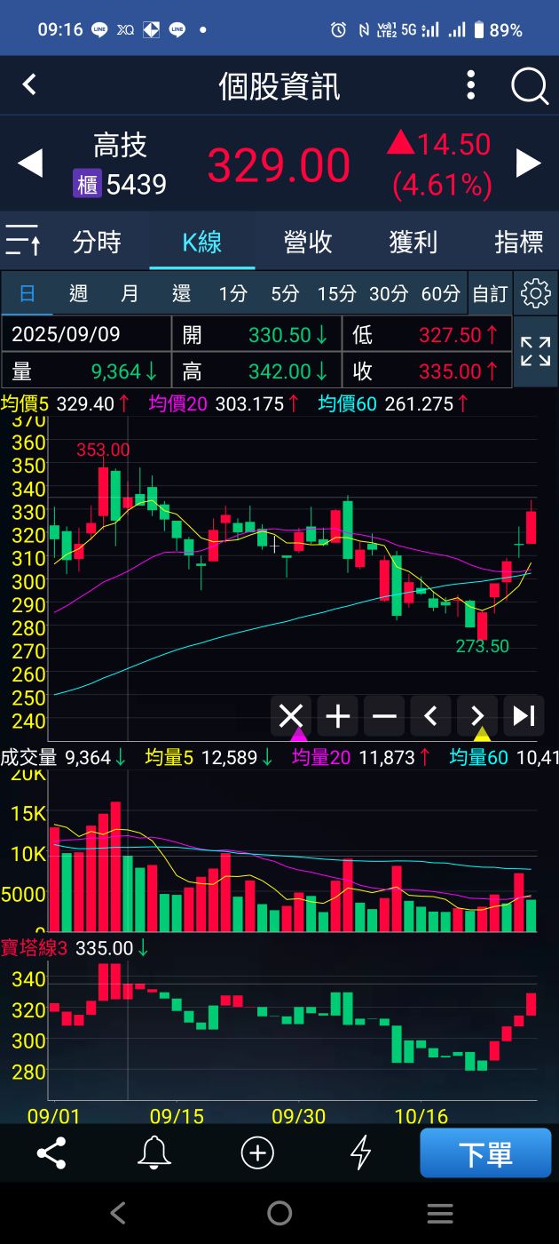Select daily 日 period

coord(28,294)
